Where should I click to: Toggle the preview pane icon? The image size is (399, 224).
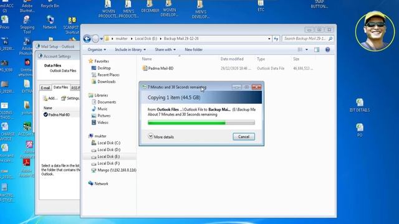(x=317, y=50)
